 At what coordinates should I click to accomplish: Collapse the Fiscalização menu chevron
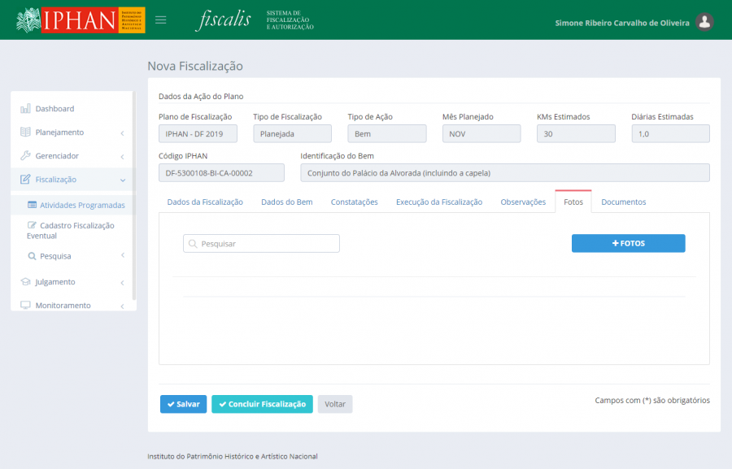coord(122,180)
